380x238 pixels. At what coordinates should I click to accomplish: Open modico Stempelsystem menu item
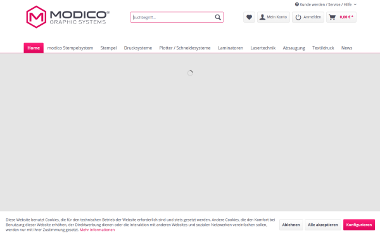pos(70,48)
